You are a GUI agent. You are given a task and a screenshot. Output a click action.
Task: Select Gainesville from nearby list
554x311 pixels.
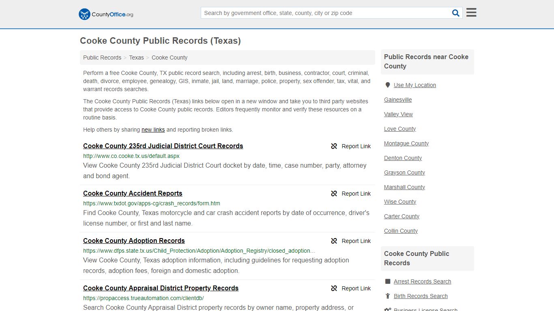(398, 100)
